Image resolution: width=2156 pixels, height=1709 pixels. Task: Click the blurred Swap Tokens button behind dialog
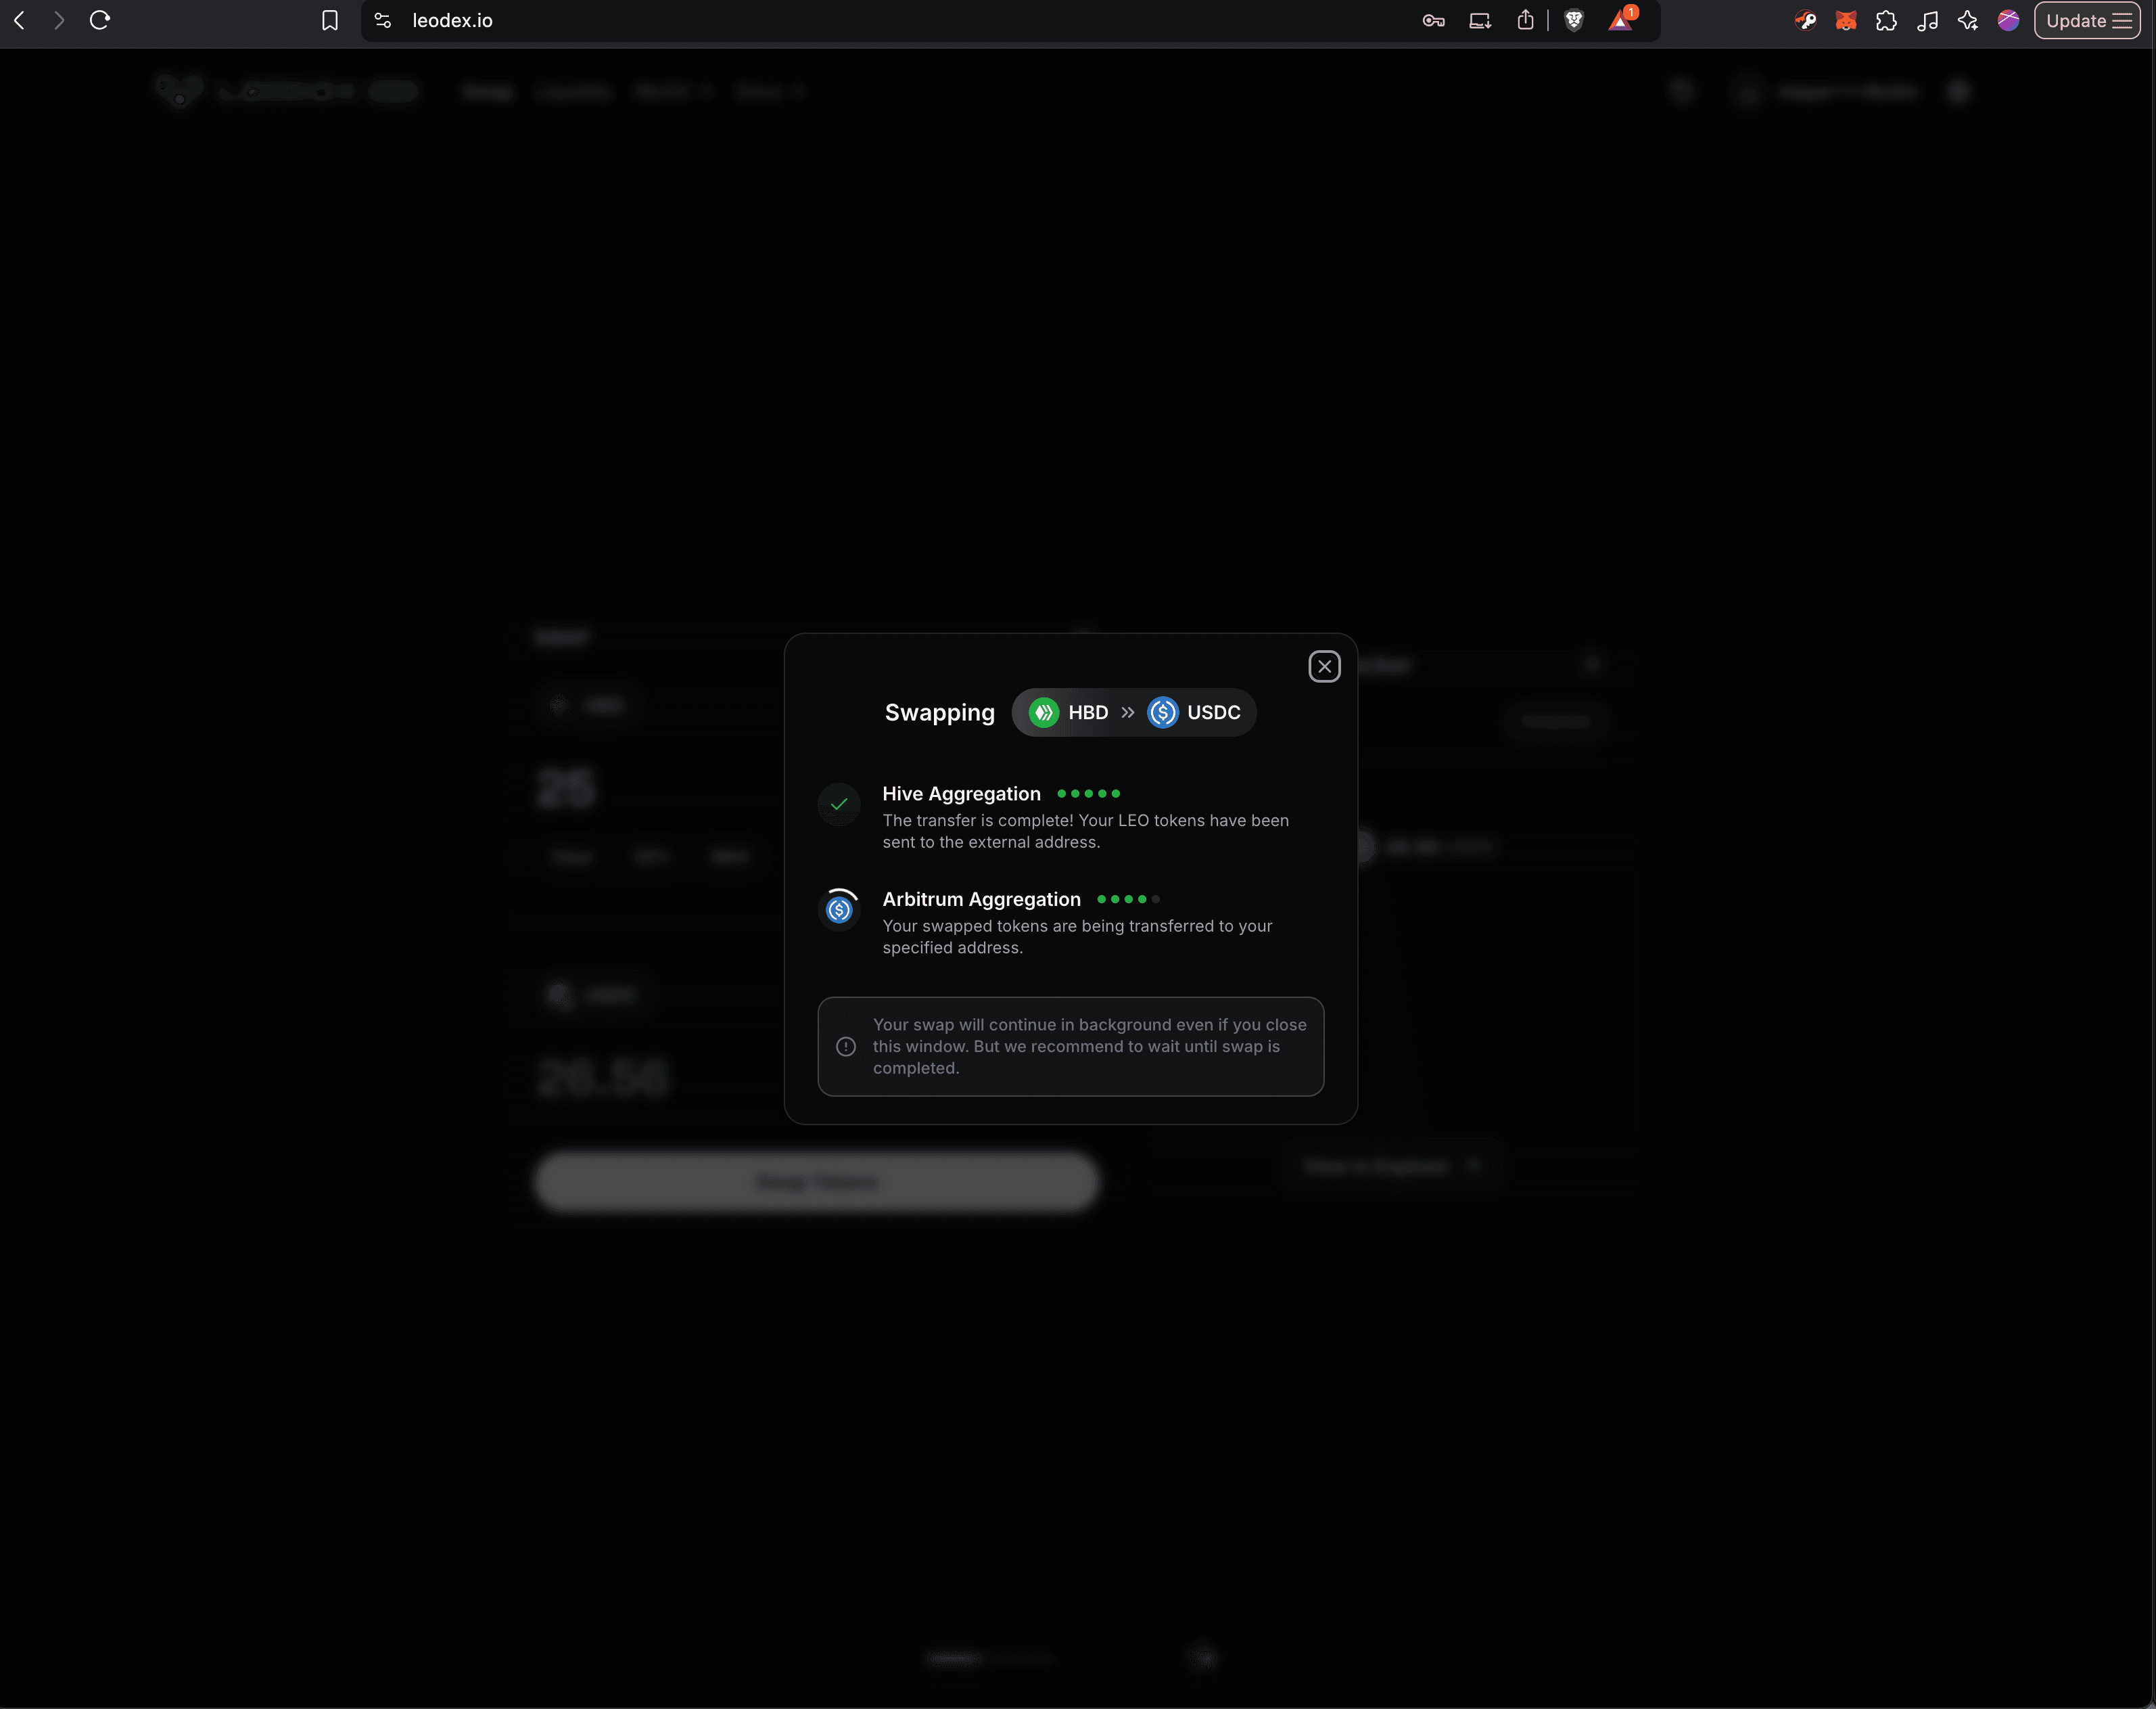tap(817, 1182)
